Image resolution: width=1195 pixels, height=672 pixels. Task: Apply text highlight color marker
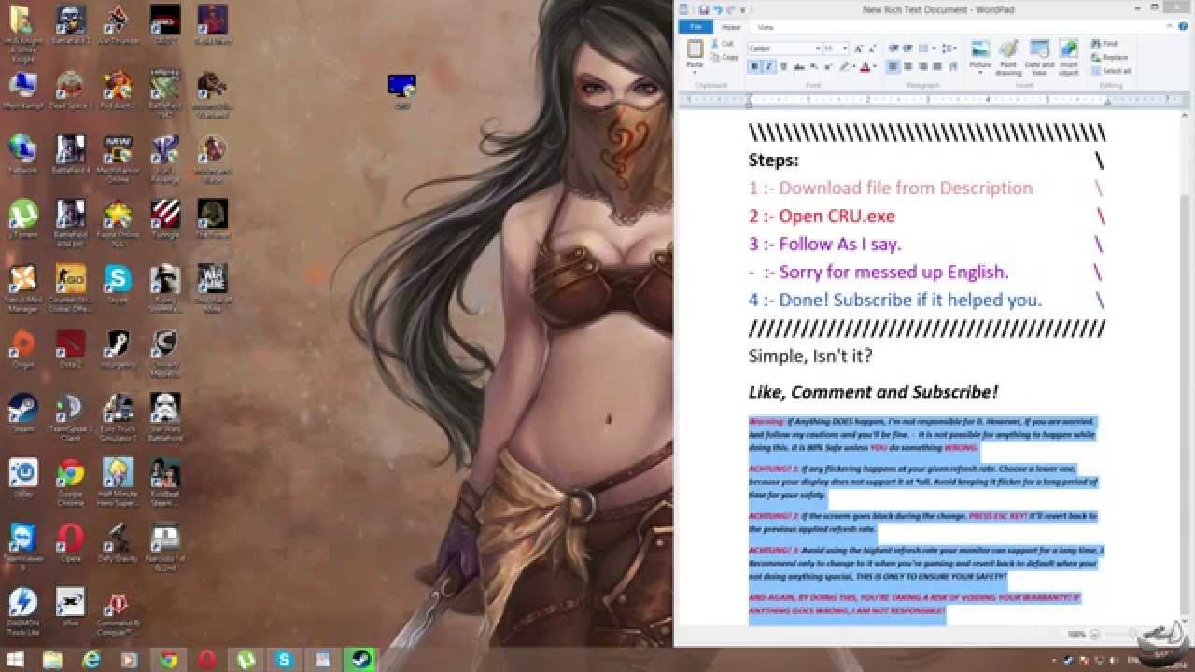pos(844,66)
